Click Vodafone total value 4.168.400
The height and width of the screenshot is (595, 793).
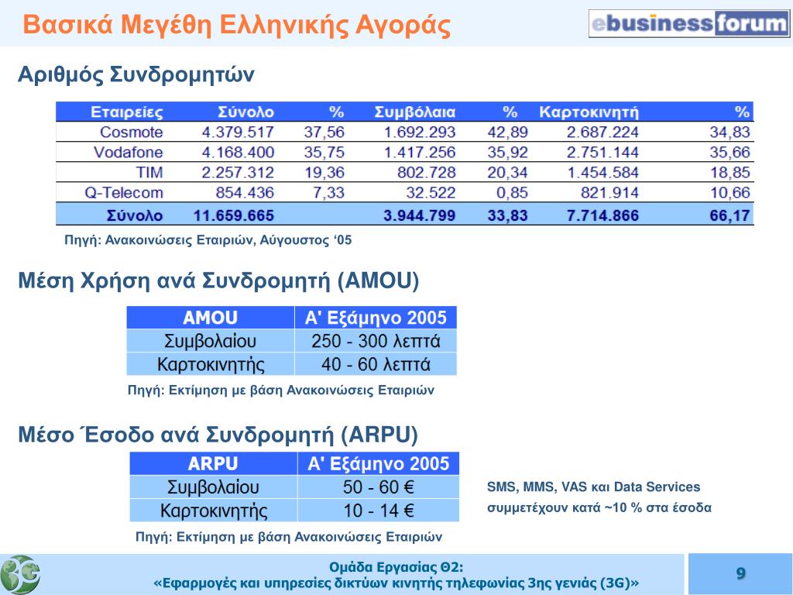(x=238, y=153)
